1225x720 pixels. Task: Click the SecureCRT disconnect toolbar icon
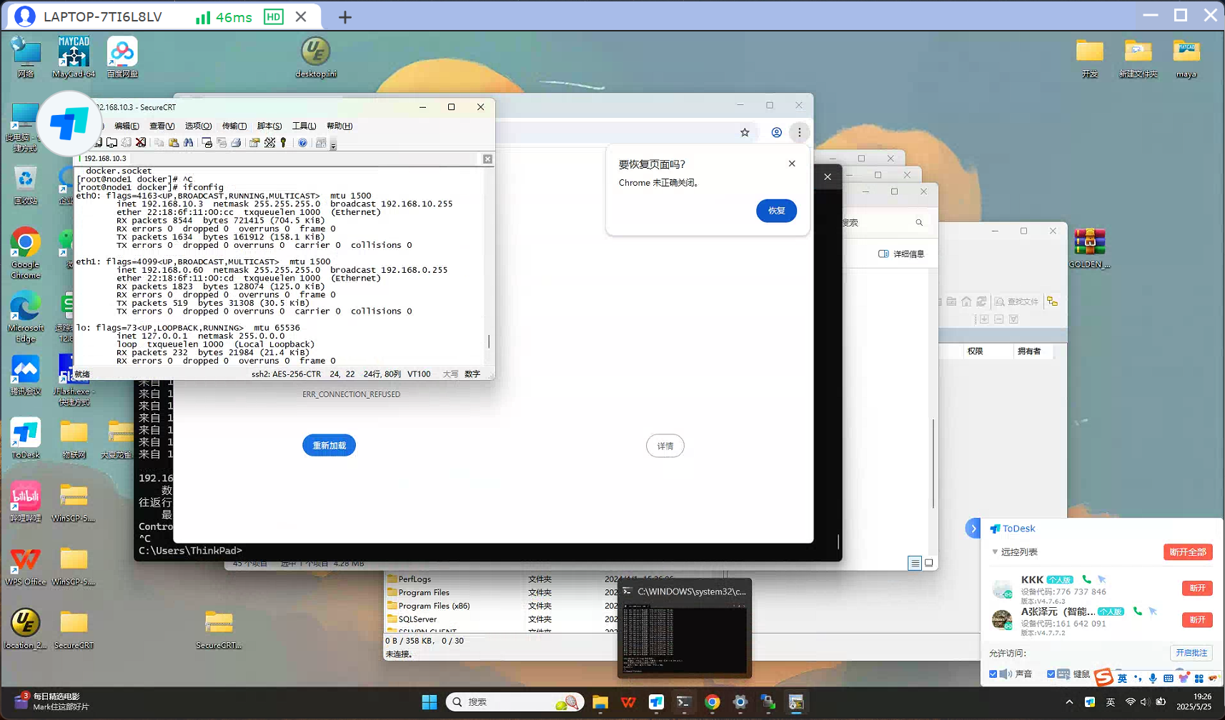(x=141, y=143)
